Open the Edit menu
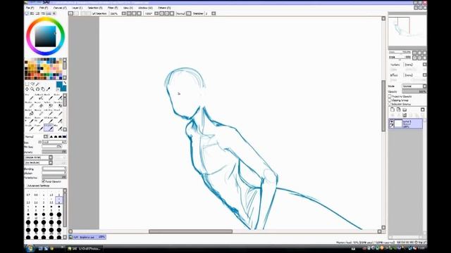Screen dimensions: 451x253 point(44,8)
